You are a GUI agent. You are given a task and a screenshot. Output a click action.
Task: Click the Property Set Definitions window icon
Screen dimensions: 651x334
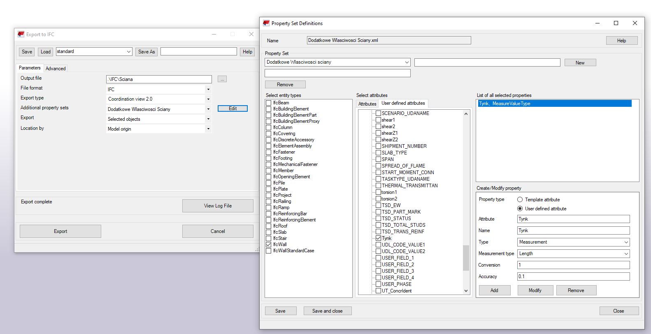tap(266, 23)
